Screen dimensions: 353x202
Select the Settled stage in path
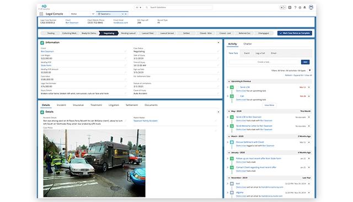click(x=186, y=33)
